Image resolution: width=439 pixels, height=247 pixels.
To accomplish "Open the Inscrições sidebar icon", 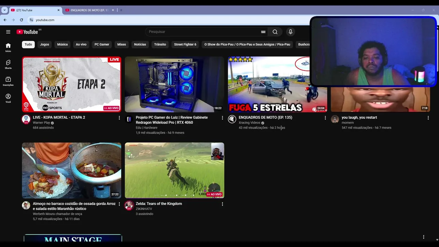I will 8,81.
